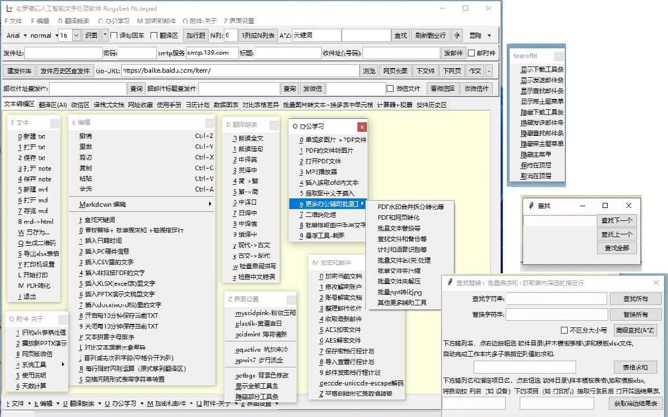Click into the Go-URL address field
The height and width of the screenshot is (417, 668).
pyautogui.click(x=240, y=71)
